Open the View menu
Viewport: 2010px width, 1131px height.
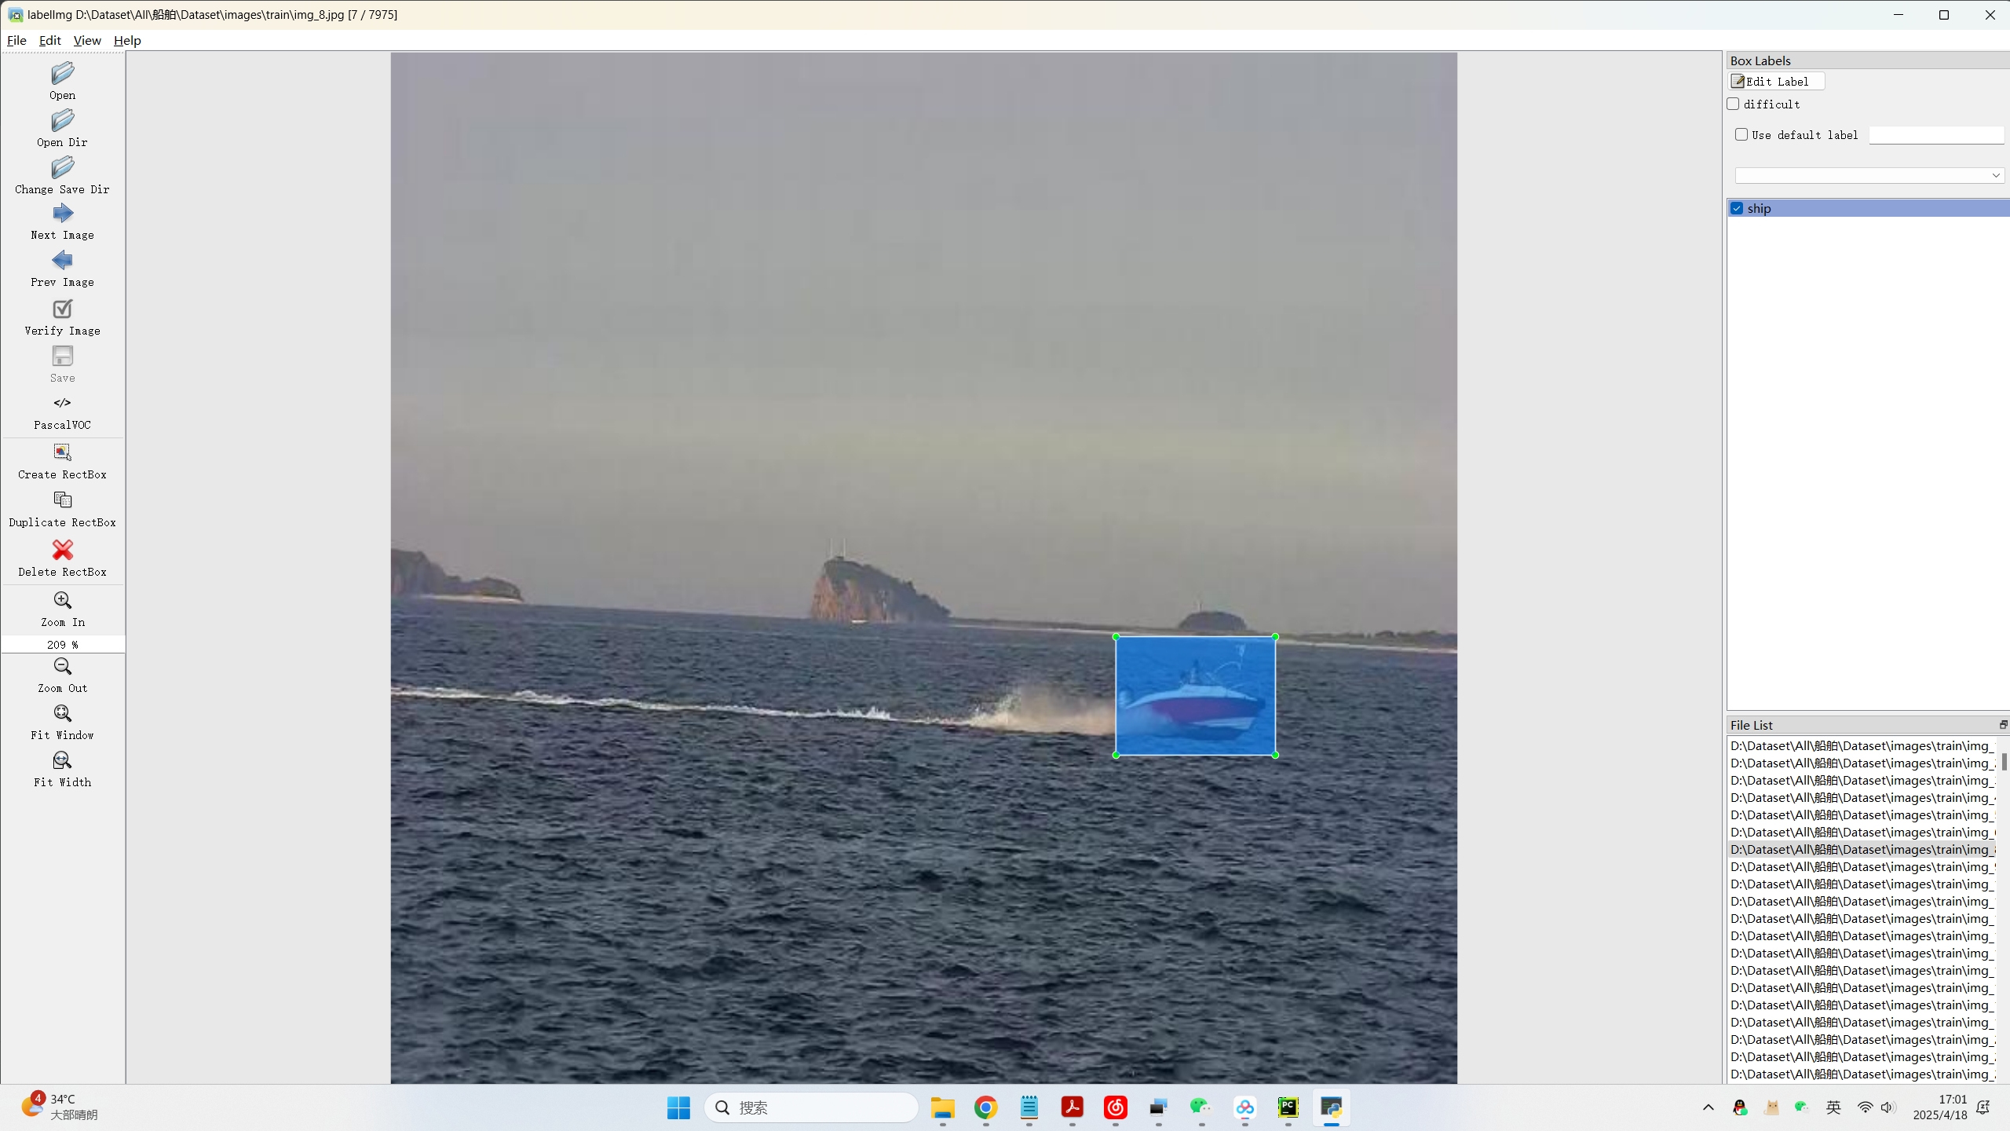87,40
